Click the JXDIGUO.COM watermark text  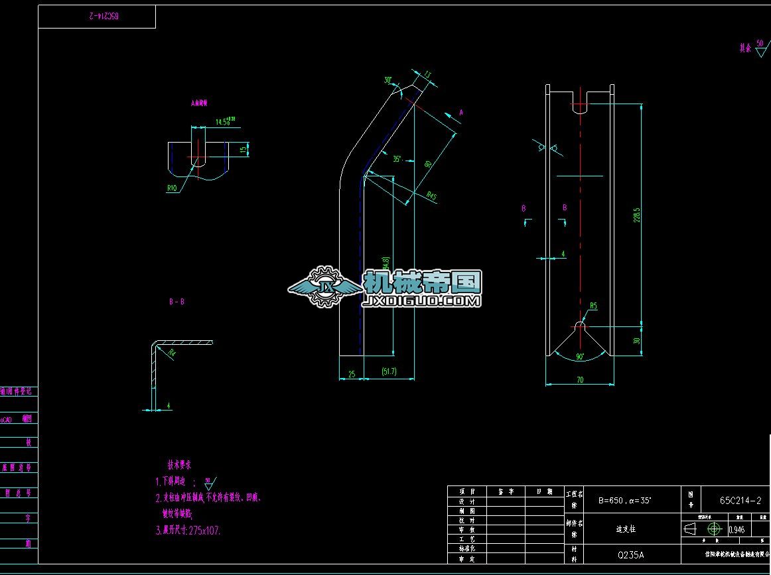pos(422,301)
